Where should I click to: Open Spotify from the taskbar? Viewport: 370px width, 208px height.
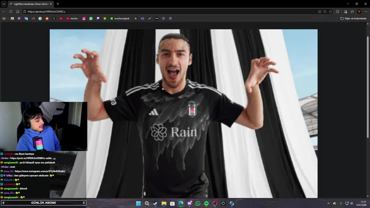coord(206,203)
